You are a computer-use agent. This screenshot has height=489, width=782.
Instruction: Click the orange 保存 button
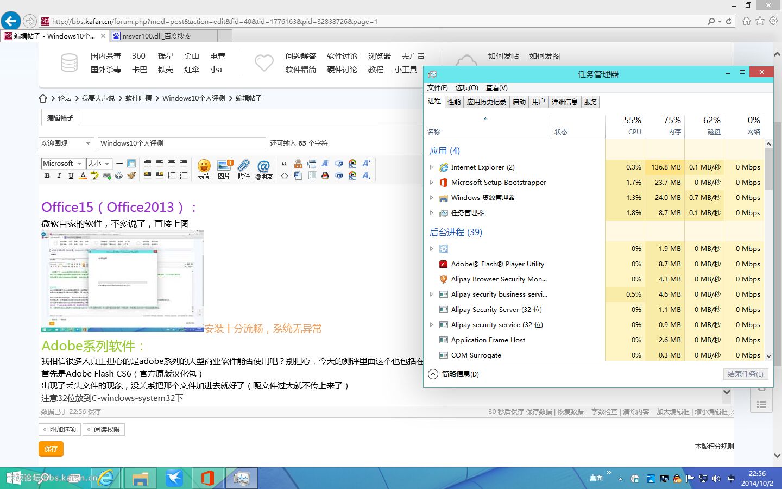coord(51,449)
